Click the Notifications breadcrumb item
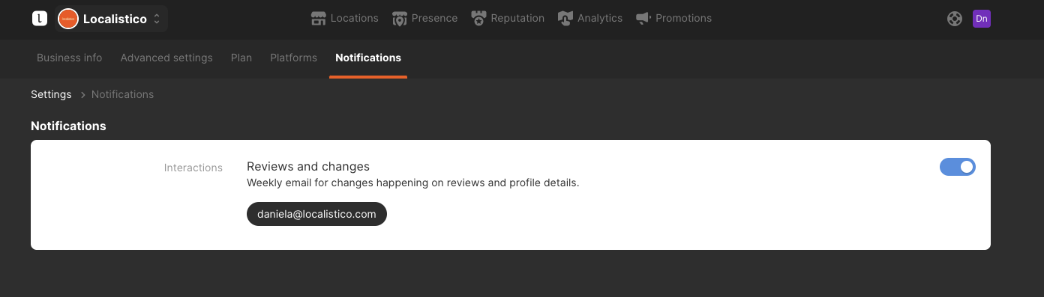1044x297 pixels. (x=122, y=94)
